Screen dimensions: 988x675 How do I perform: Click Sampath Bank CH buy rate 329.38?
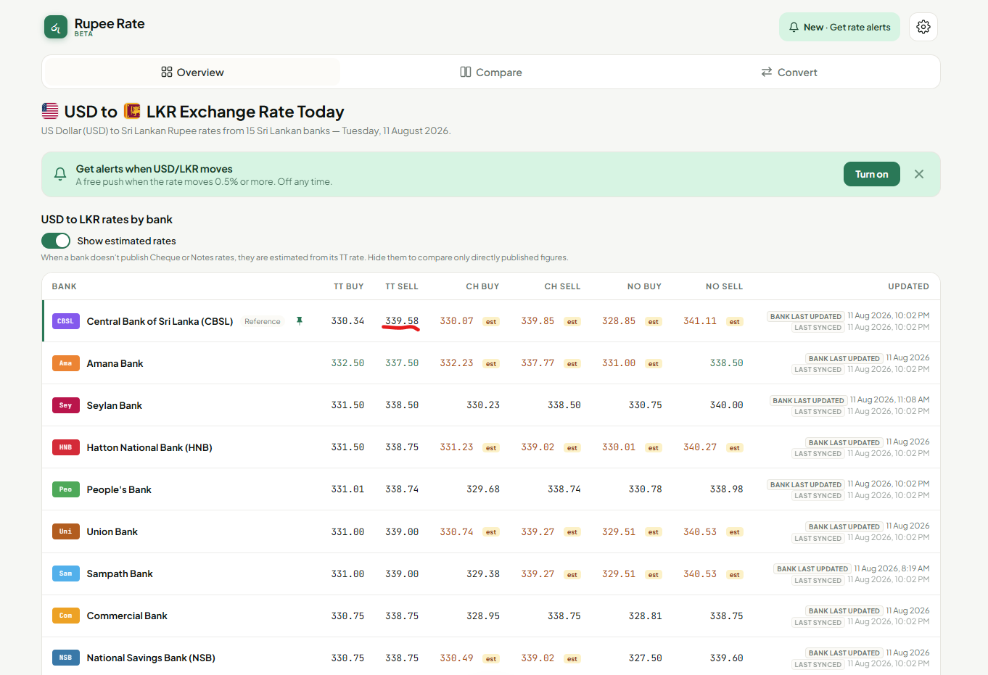tap(483, 573)
